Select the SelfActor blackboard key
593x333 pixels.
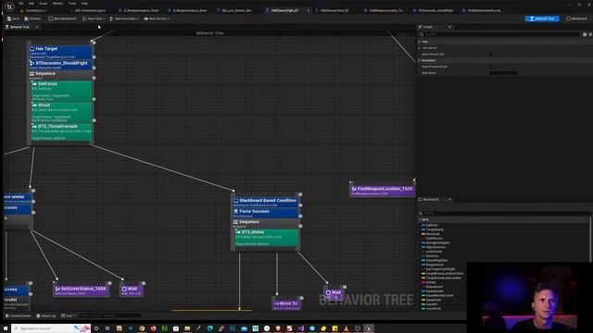point(432,225)
